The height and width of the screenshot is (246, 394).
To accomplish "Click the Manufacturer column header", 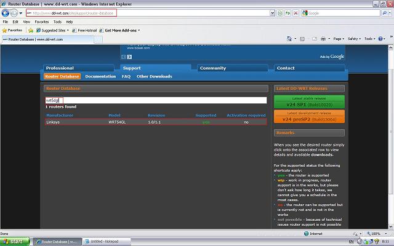I will tap(60, 115).
